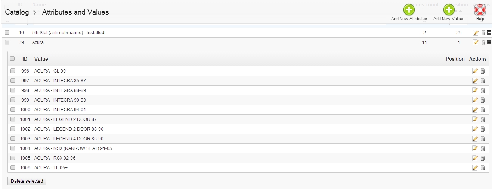Sort the values by the Position column
The width and height of the screenshot is (492, 189).
coord(455,59)
